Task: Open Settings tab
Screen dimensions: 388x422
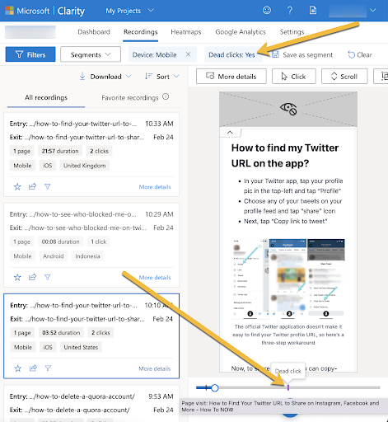Action: (292, 32)
